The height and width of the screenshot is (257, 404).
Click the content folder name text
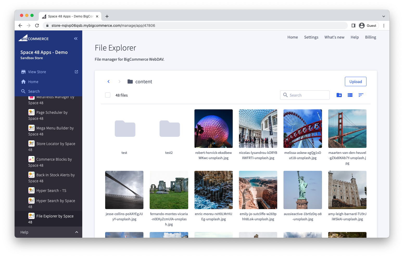[144, 82]
